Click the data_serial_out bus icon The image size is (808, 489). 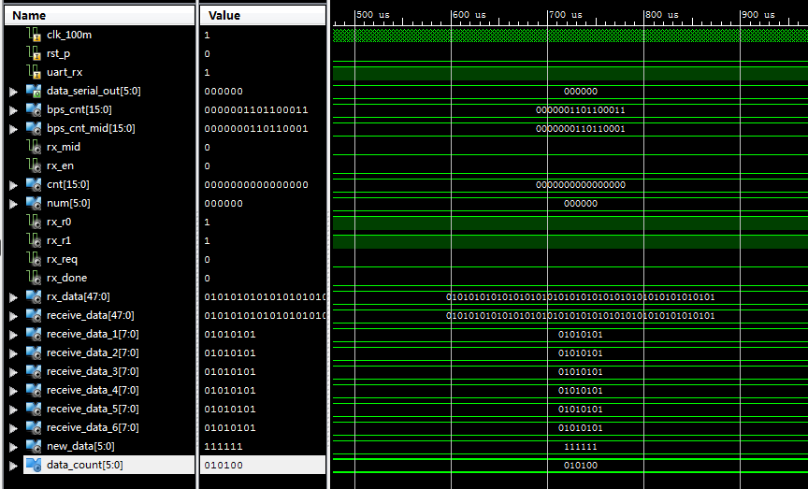(x=34, y=91)
